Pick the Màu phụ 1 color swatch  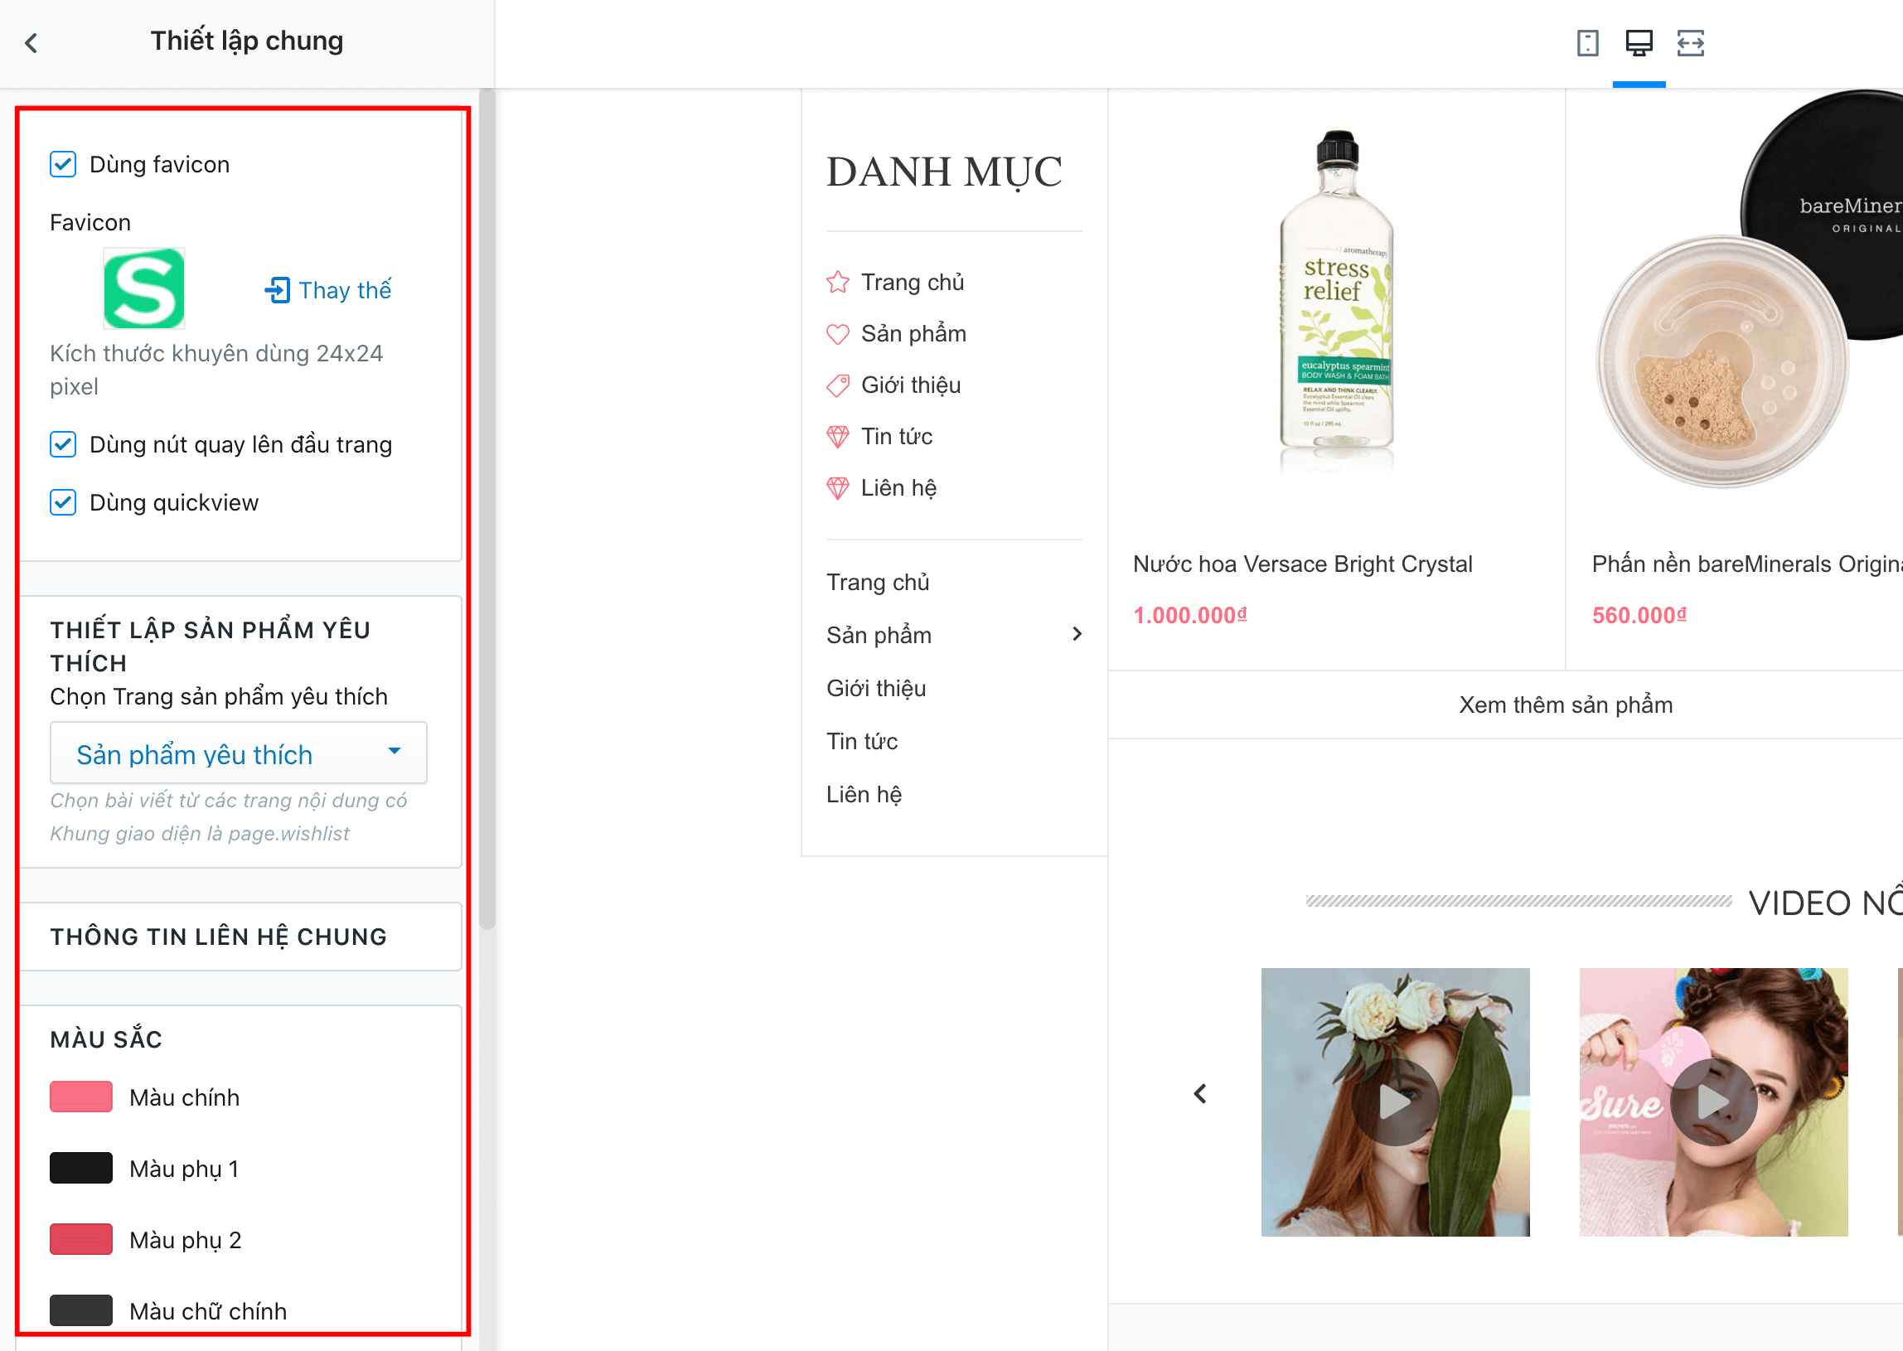click(80, 1169)
